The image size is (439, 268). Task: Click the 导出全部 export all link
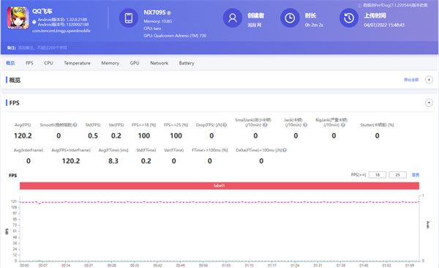pyautogui.click(x=411, y=80)
